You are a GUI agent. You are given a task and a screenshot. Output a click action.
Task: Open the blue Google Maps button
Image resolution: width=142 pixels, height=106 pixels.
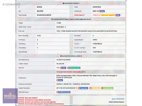pyautogui.click(x=83, y=88)
